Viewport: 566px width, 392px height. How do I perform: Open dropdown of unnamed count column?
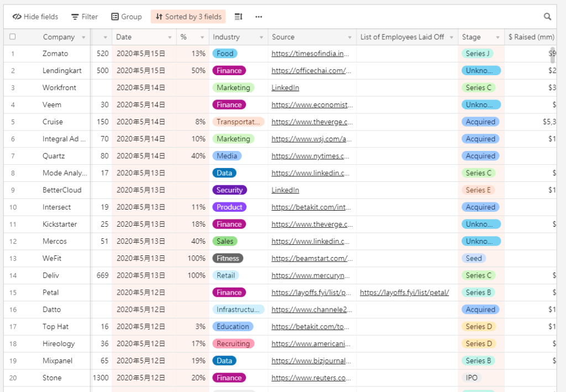click(105, 37)
